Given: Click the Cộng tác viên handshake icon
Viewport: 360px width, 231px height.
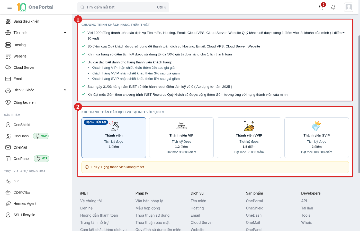Looking at the screenshot, I should click(x=8, y=102).
